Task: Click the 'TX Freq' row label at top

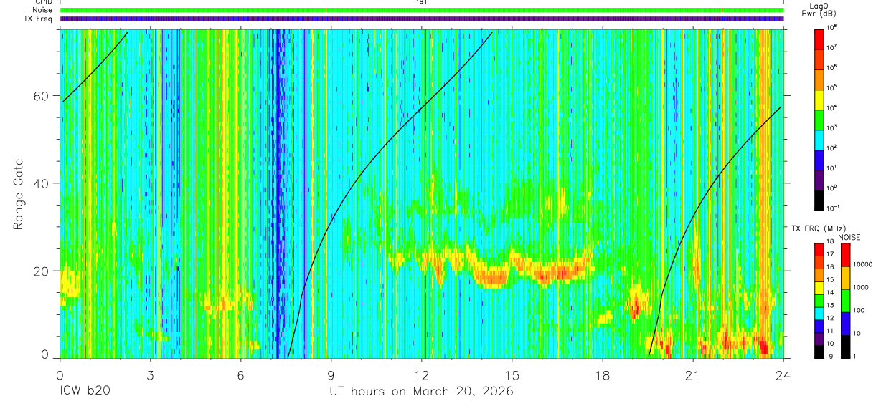Action: (38, 19)
